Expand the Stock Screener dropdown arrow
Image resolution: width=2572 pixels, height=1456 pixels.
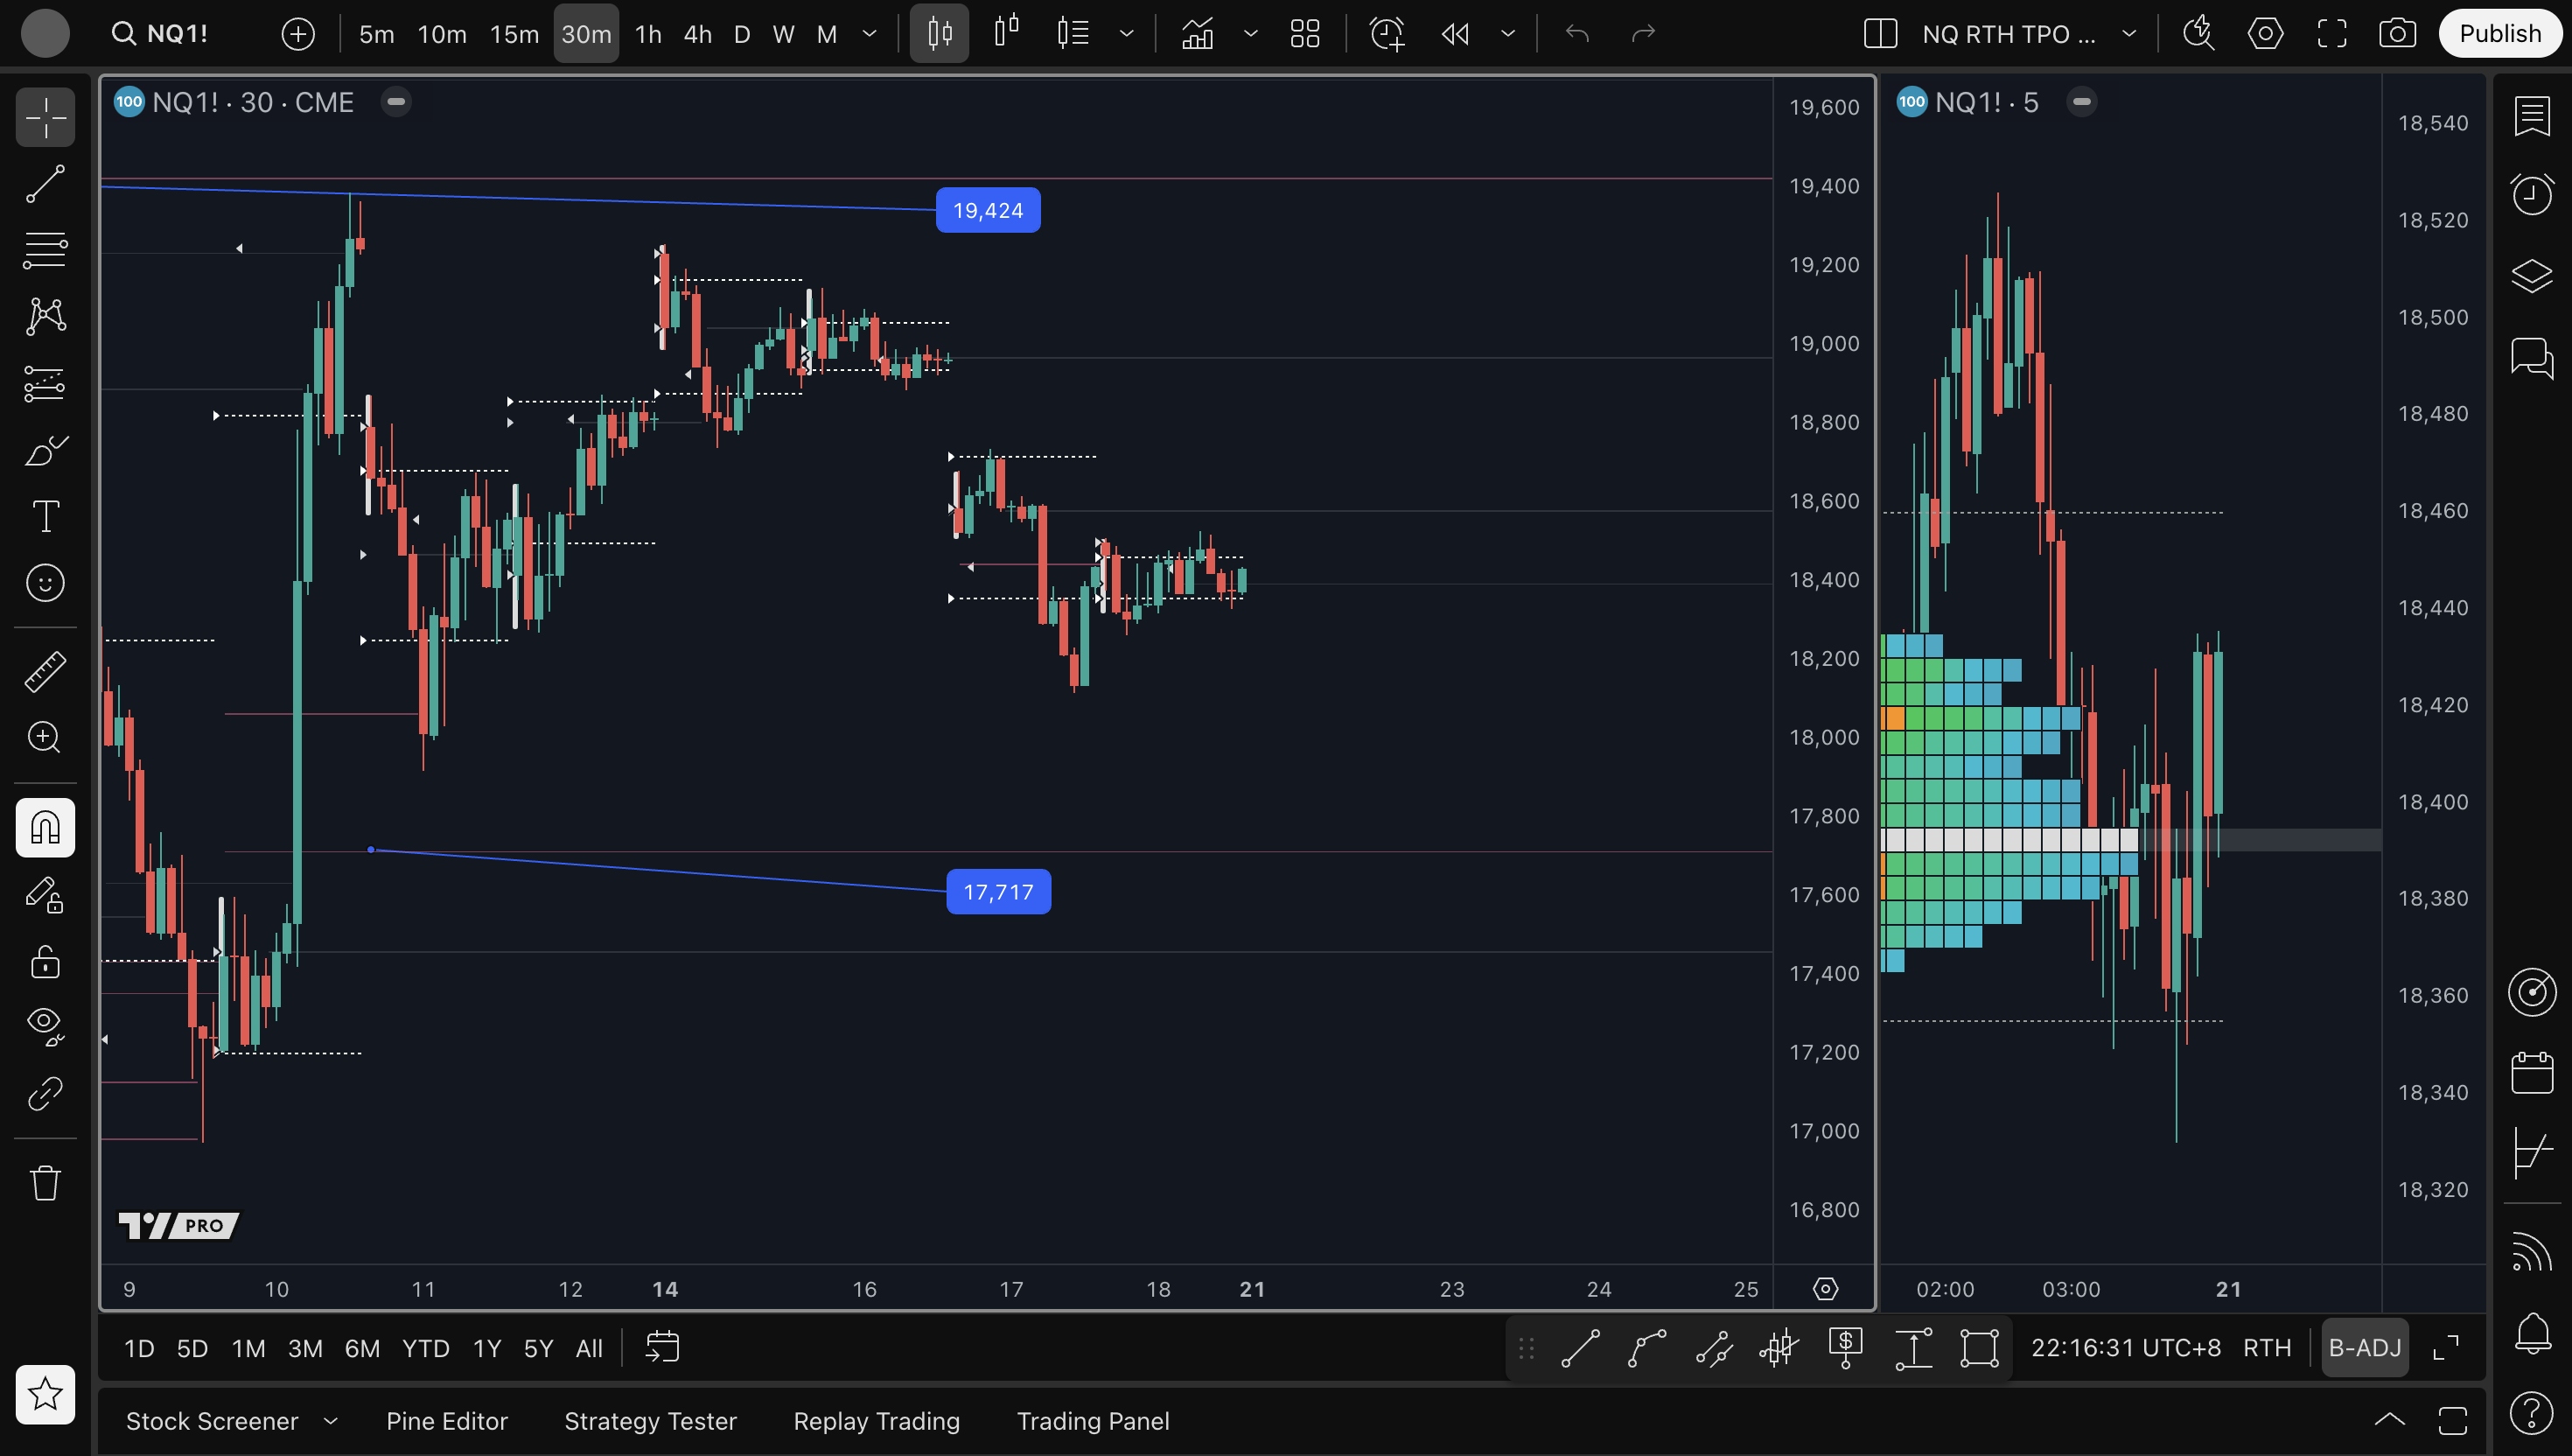[331, 1421]
